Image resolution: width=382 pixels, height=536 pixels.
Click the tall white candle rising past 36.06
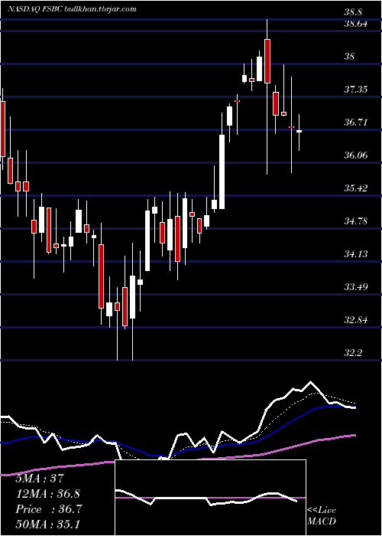[x=222, y=172]
